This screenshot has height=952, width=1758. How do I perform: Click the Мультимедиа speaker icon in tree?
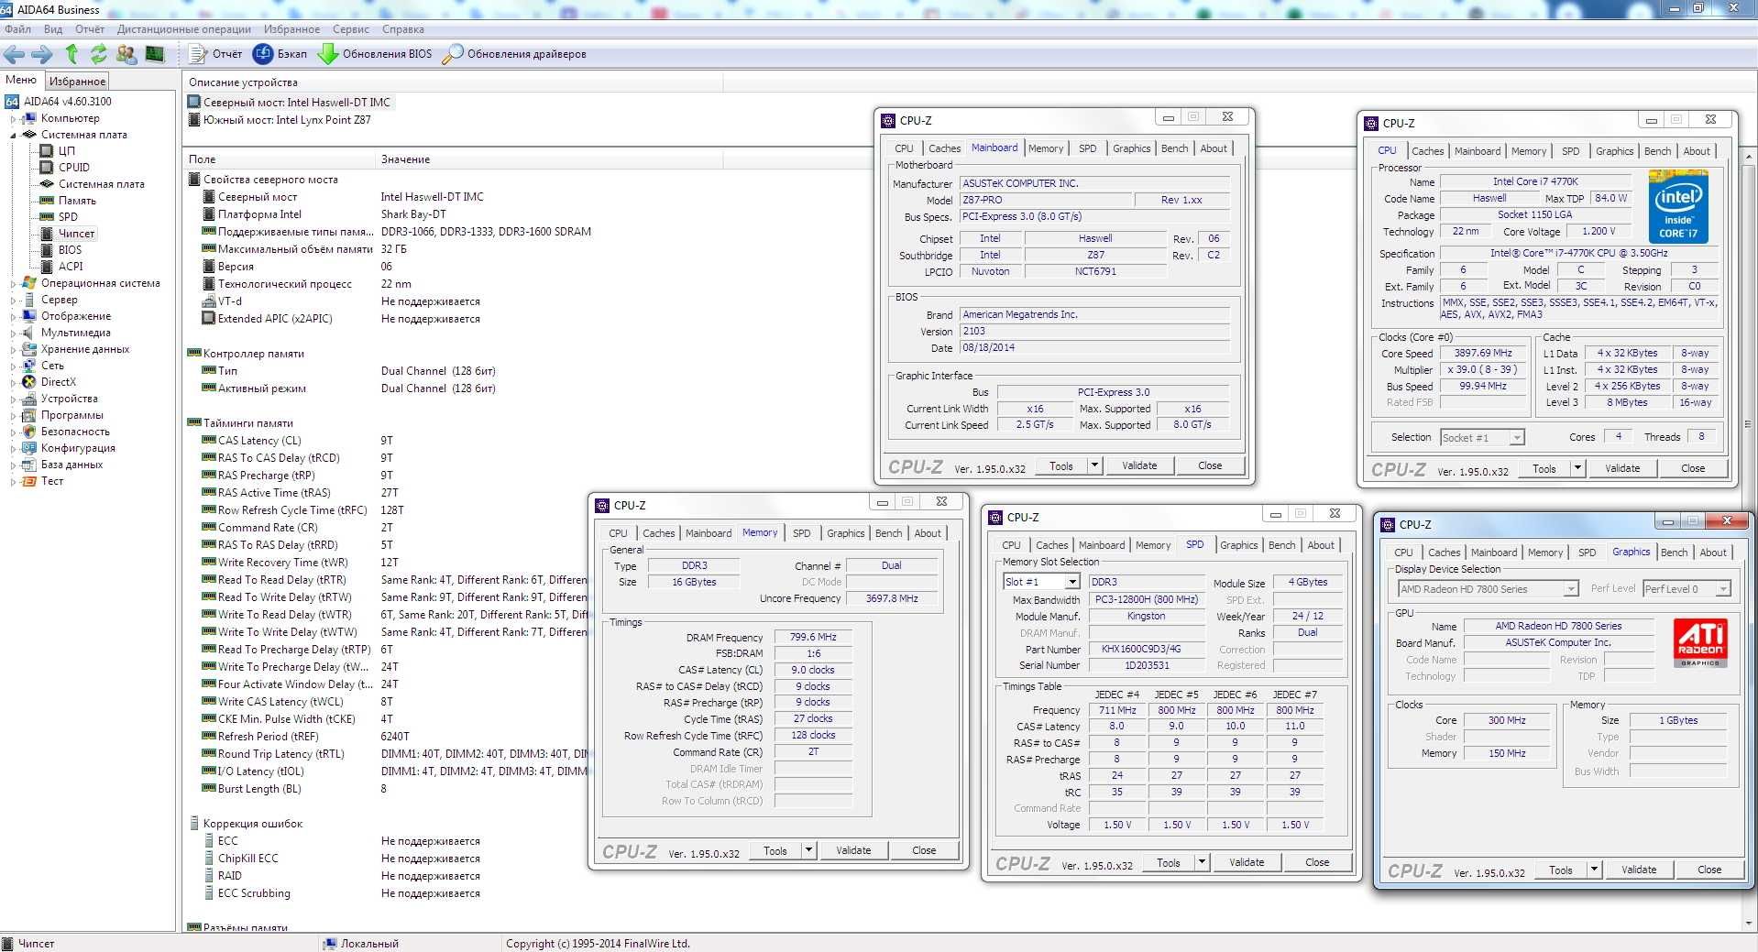pyautogui.click(x=29, y=333)
